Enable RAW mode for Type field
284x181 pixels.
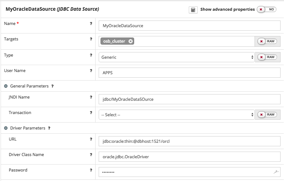tap(267, 57)
